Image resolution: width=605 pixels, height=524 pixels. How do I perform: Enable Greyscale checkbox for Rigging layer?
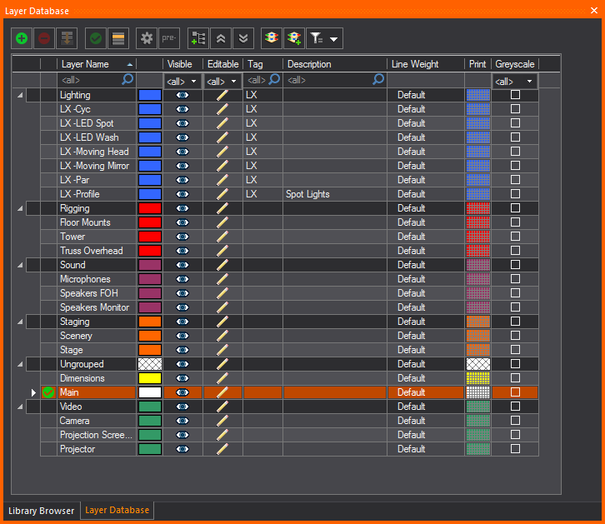click(515, 208)
